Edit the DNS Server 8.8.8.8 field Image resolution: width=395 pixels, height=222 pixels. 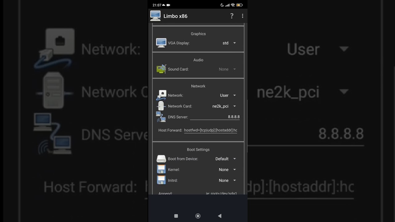click(x=215, y=117)
